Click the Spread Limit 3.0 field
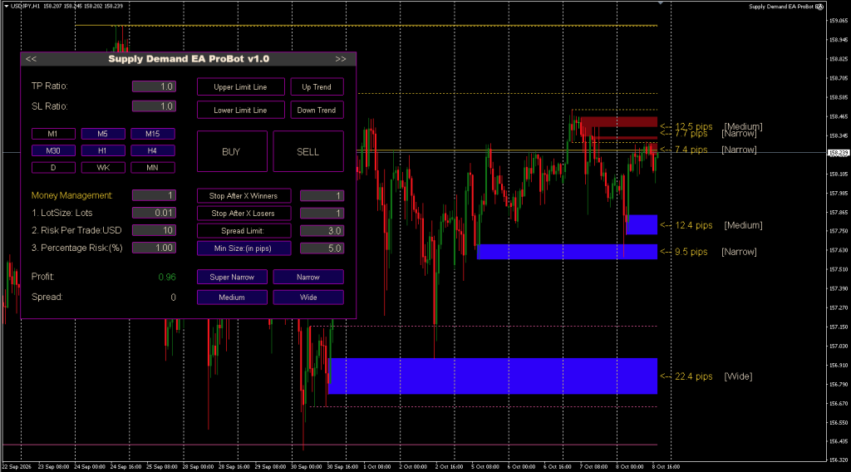Viewport: 851px width, 472px height. tap(322, 230)
